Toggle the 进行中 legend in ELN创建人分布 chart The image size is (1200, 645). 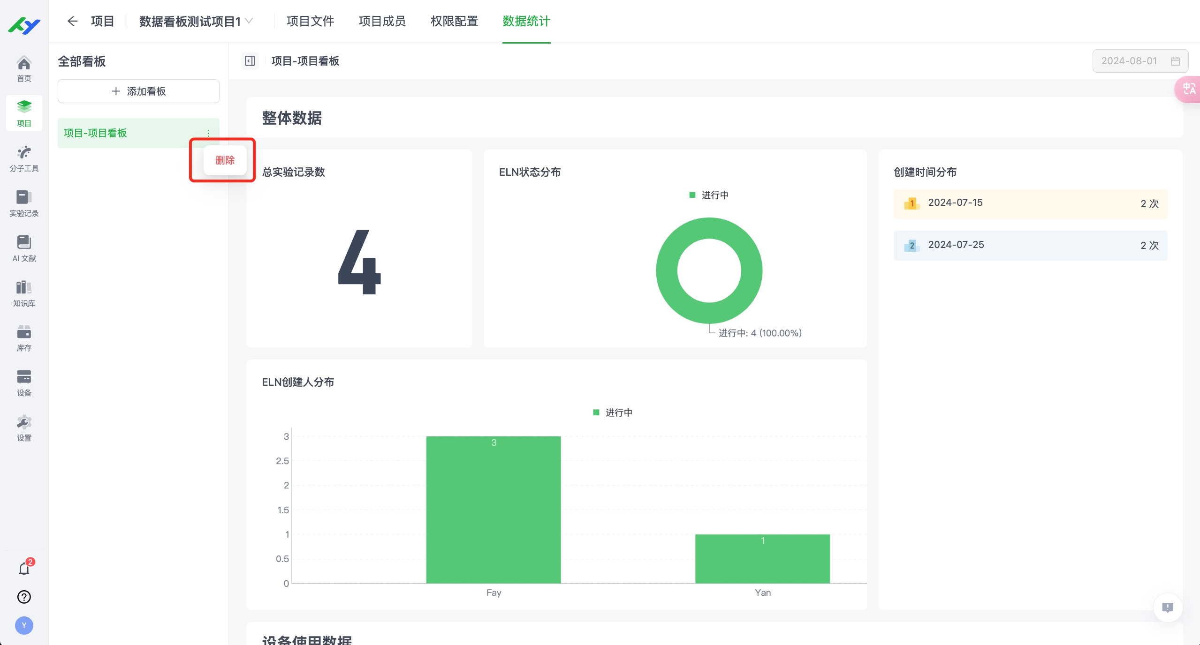[x=611, y=412]
